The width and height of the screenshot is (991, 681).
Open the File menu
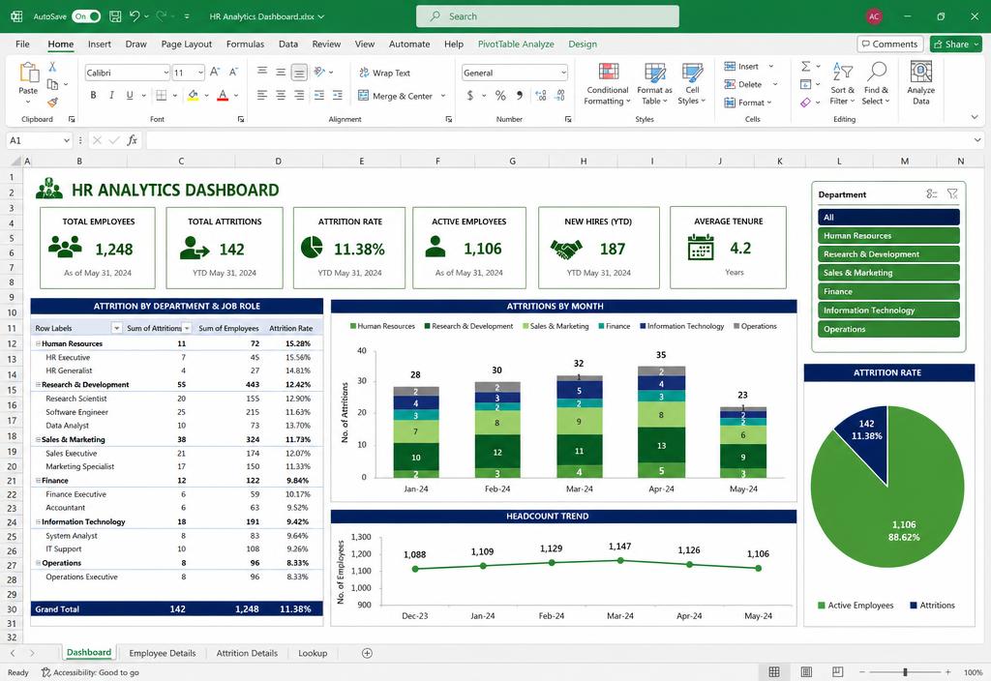pyautogui.click(x=22, y=44)
